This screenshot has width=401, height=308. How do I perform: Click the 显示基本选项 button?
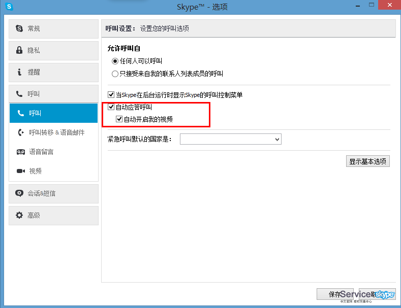click(367, 161)
